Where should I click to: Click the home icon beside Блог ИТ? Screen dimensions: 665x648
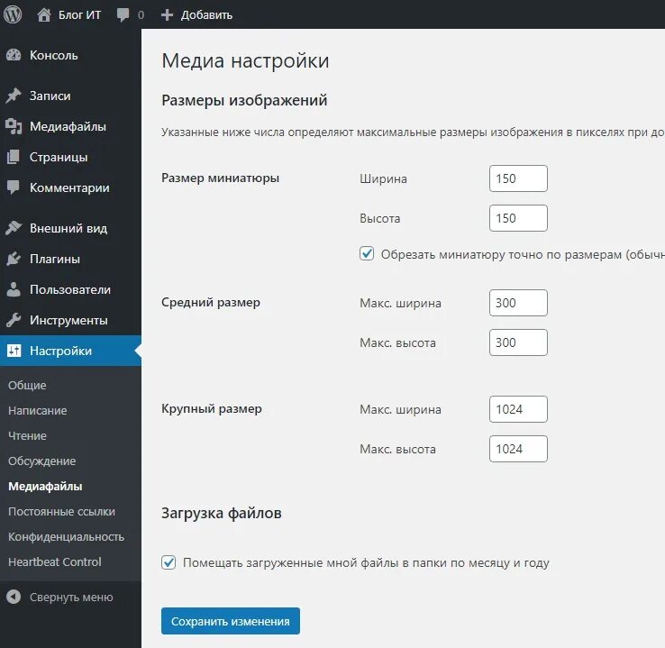coord(43,14)
